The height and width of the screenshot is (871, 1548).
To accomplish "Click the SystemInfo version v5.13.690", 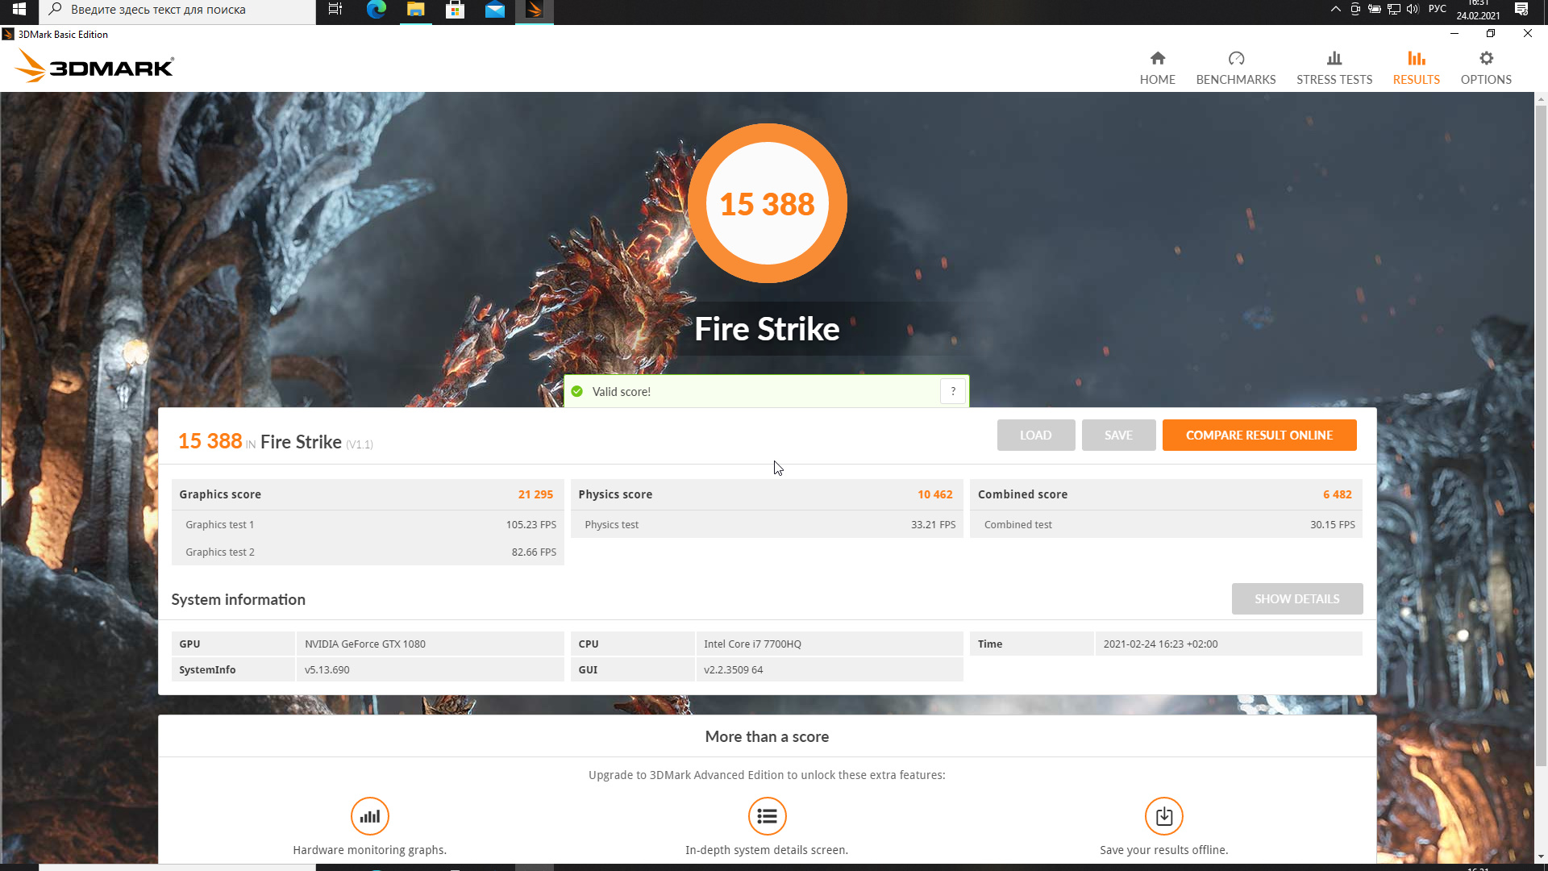I will point(327,669).
